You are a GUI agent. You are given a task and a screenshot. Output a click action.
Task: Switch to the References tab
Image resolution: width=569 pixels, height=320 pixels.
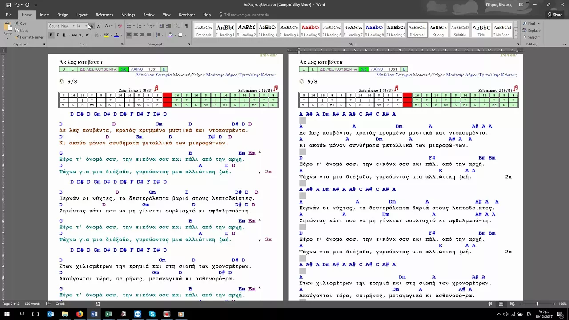pos(104,15)
